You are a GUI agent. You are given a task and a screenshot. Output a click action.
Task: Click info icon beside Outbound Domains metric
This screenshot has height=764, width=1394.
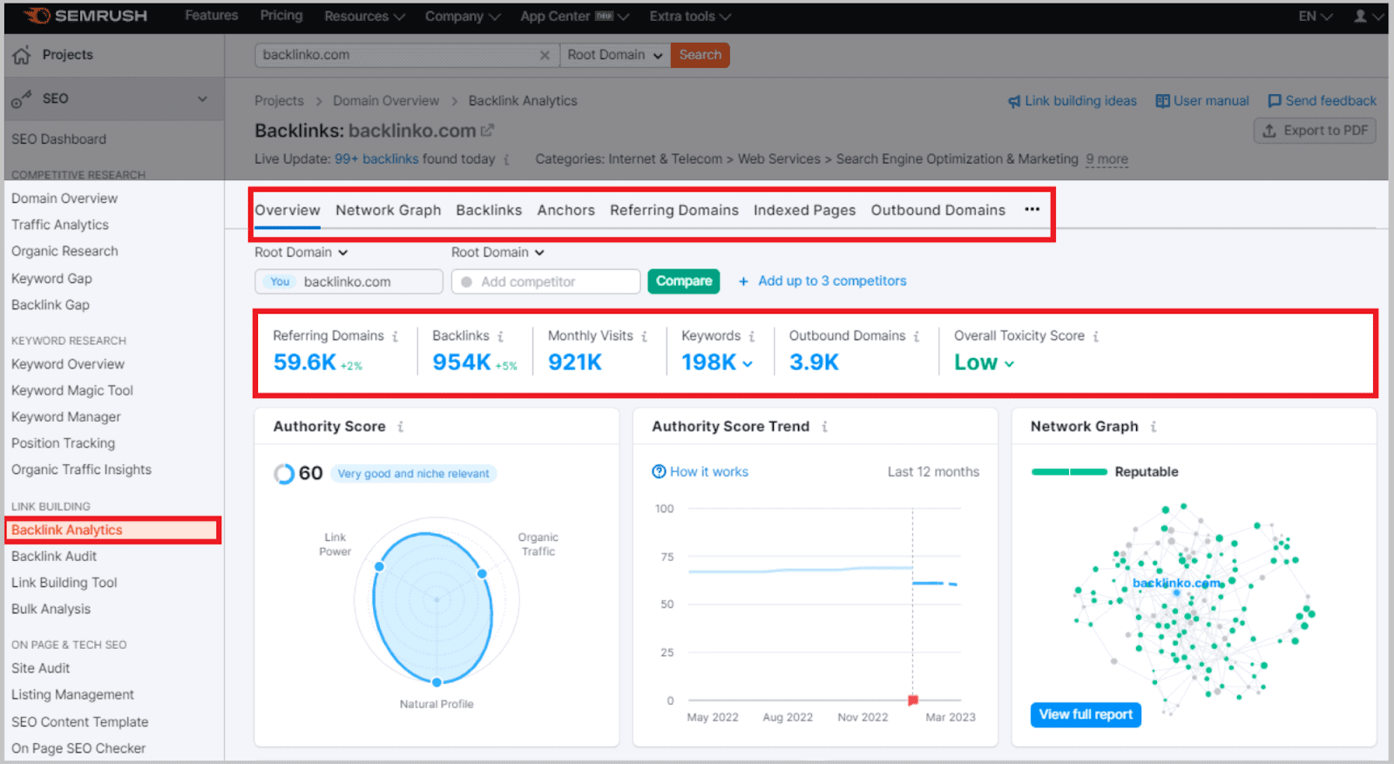pos(916,336)
